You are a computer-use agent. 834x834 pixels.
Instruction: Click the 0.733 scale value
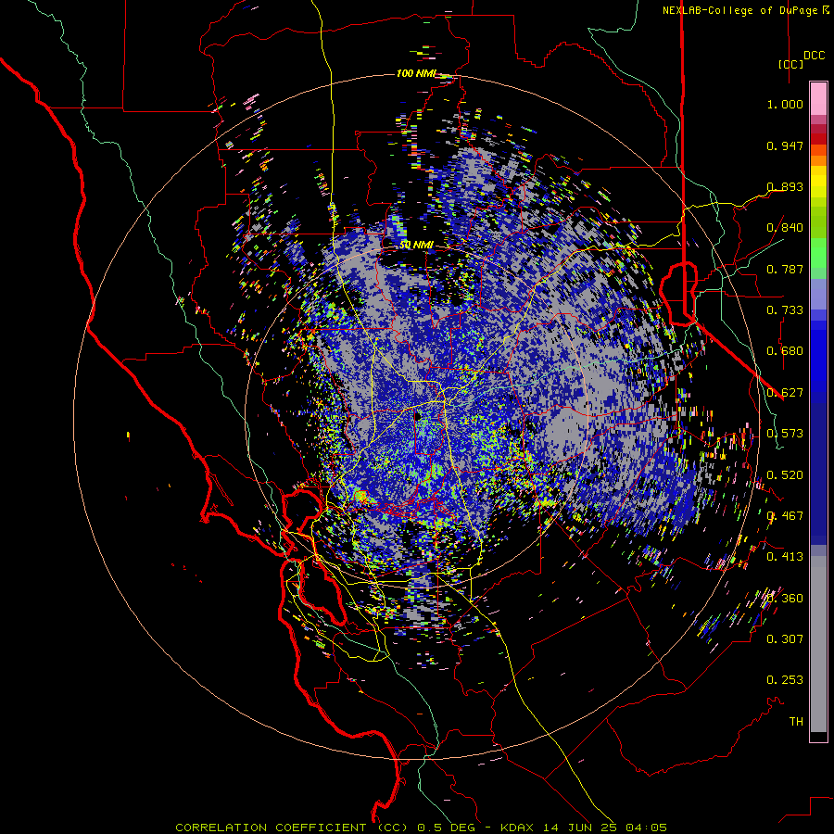tap(785, 310)
